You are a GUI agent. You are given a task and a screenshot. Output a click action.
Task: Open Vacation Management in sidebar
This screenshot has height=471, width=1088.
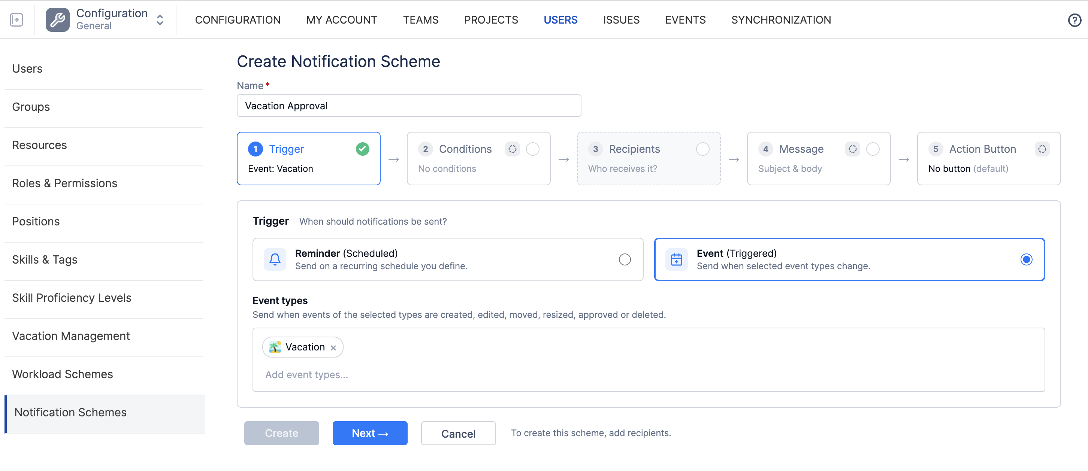click(x=71, y=336)
